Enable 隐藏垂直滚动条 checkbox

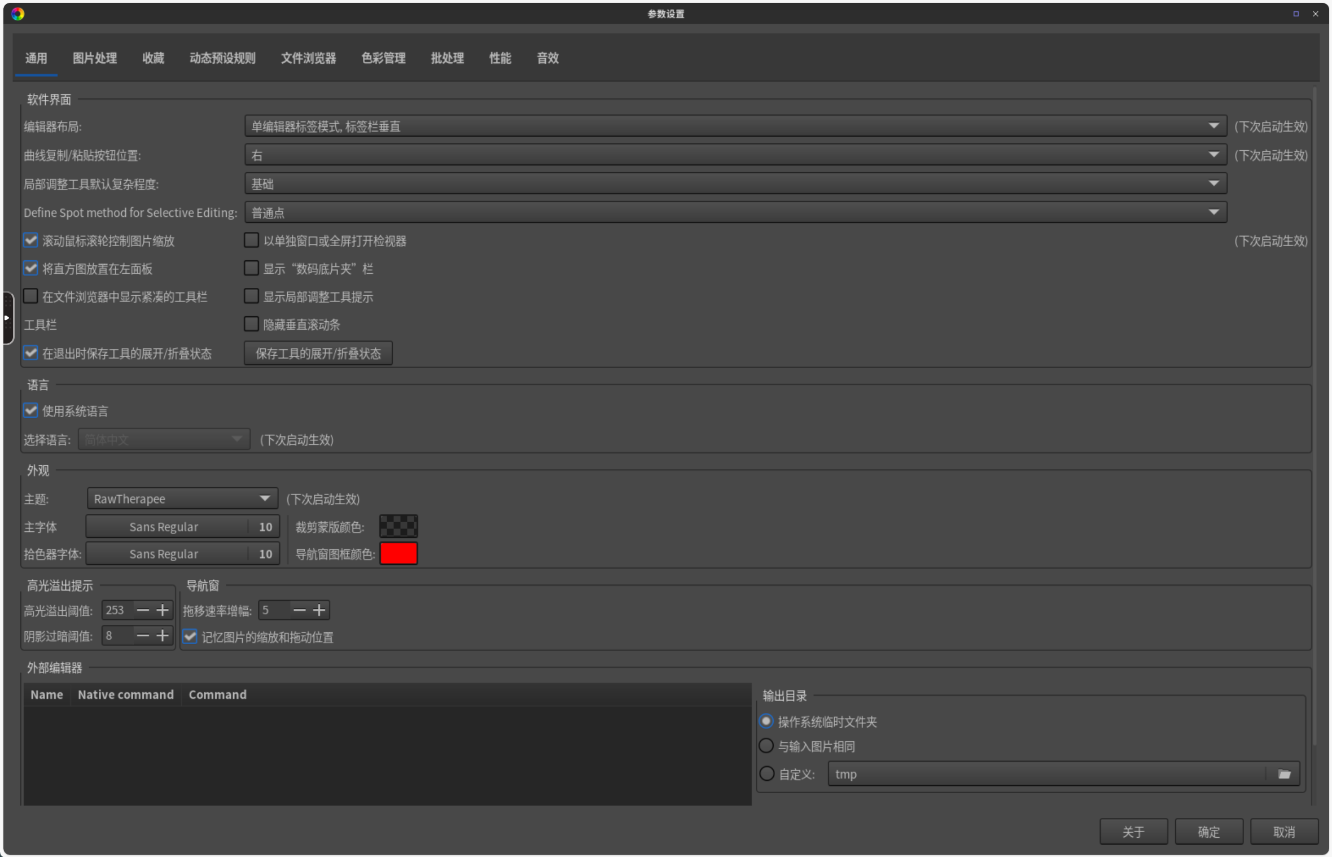pos(251,324)
